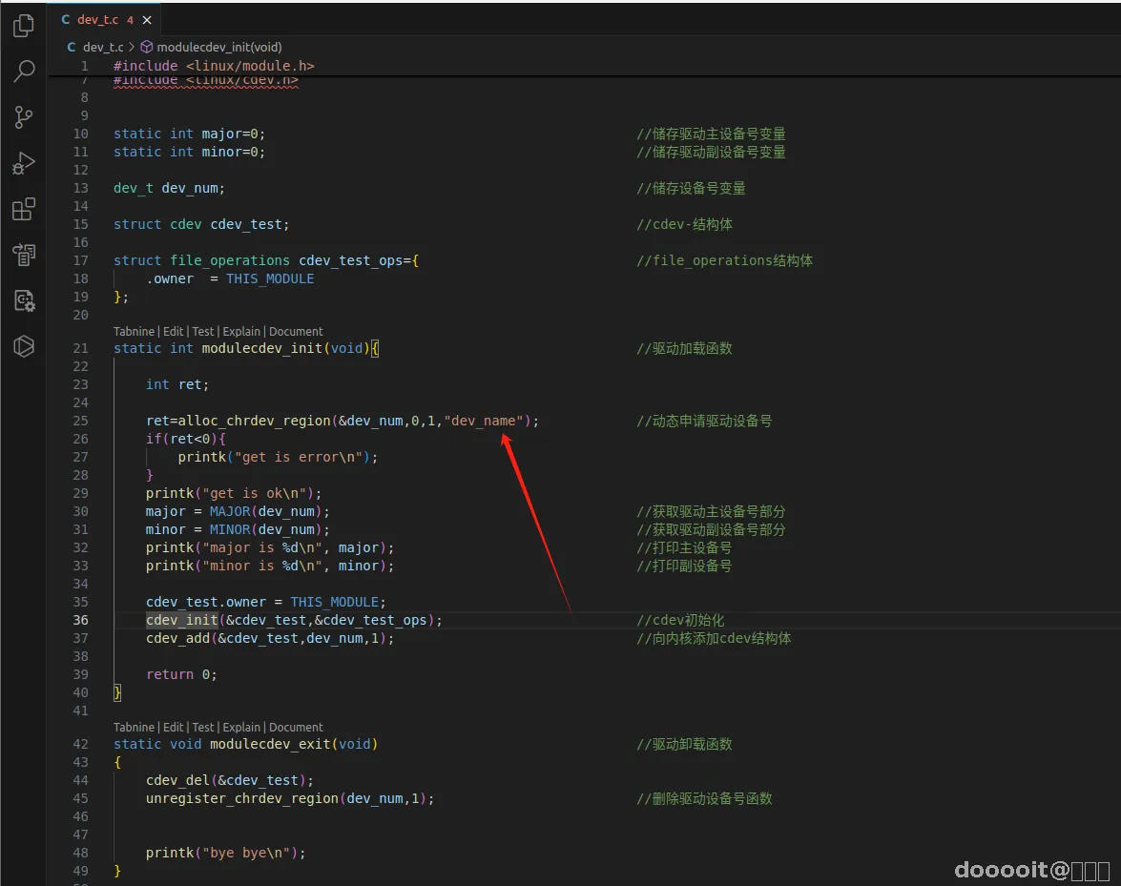Close the dev_t.c editor tab

146,19
